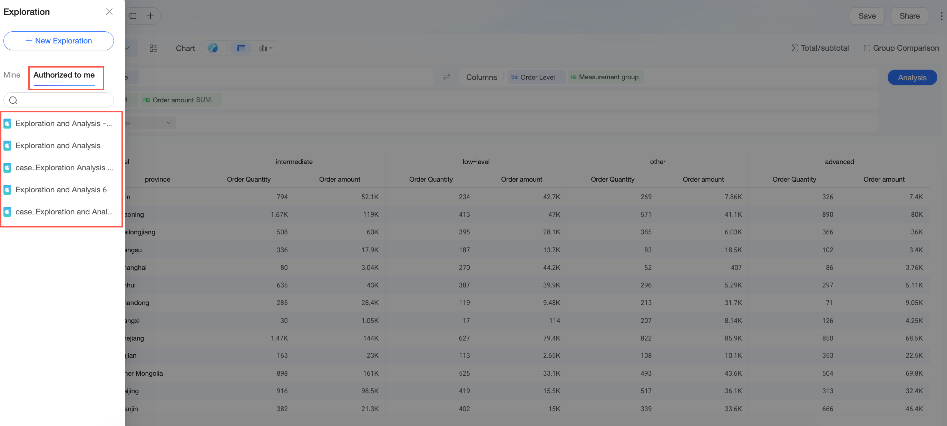947x426 pixels.
Task: Switch to Authorized to me tab
Action: coord(64,75)
